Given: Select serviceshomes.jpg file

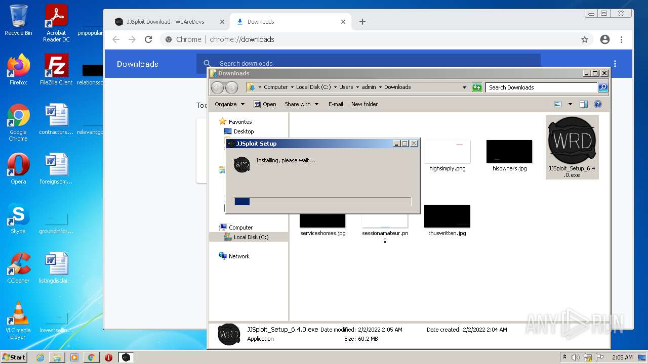Looking at the screenshot, I should tap(322, 225).
